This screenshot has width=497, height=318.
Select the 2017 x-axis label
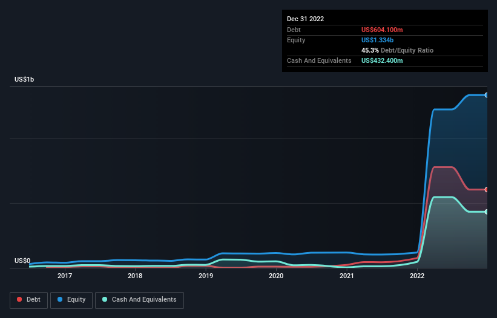[x=65, y=276]
